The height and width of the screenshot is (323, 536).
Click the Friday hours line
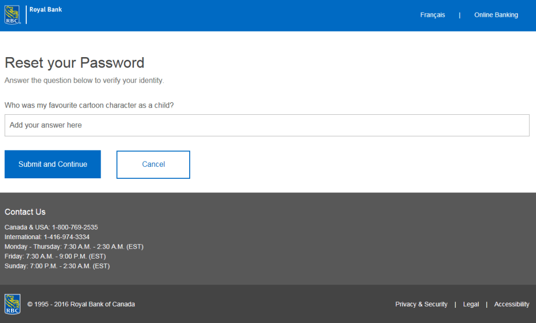coord(55,256)
